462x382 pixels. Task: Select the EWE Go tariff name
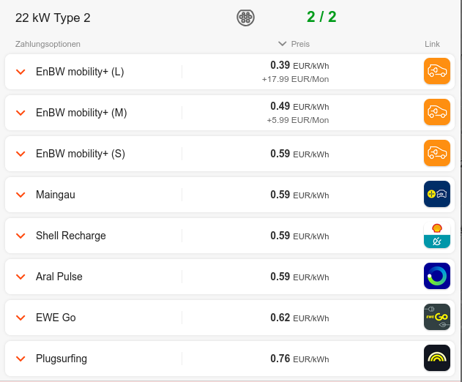[56, 318]
